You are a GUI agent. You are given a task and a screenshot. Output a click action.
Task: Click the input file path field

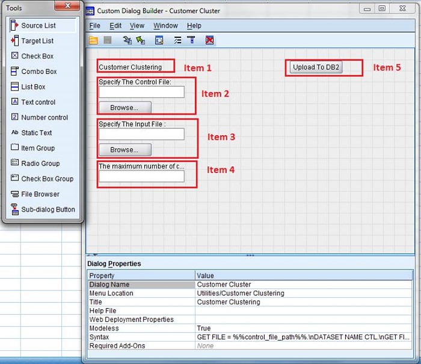tap(141, 134)
